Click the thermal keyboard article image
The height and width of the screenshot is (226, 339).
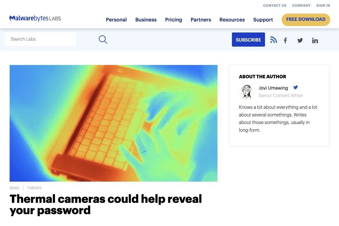[114, 123]
